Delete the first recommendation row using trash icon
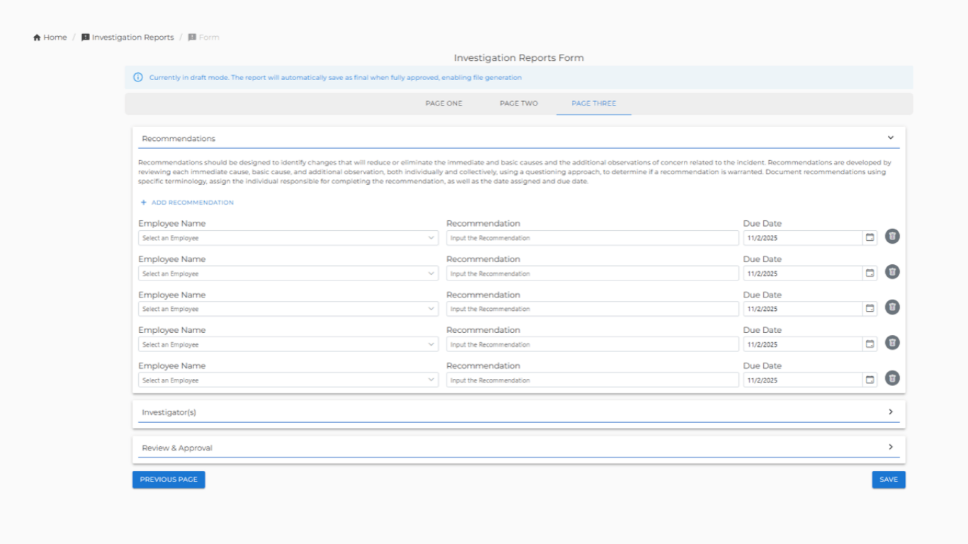The image size is (968, 544). click(892, 237)
